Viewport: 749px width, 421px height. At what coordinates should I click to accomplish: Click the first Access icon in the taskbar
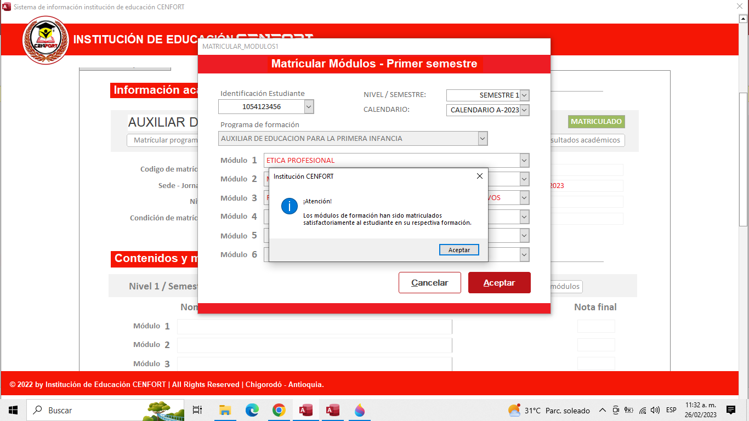coord(306,410)
